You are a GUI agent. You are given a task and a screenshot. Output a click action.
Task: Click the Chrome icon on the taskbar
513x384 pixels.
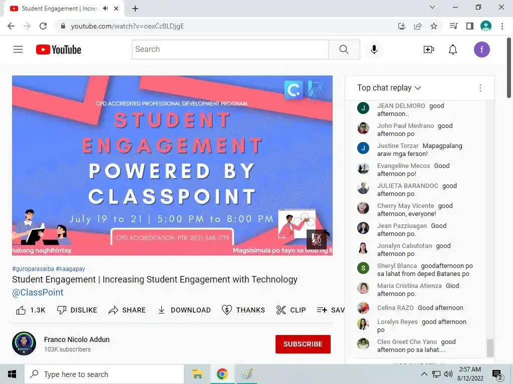click(222, 374)
